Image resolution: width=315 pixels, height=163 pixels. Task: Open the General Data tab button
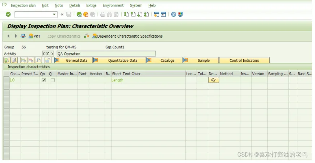[x=73, y=60]
